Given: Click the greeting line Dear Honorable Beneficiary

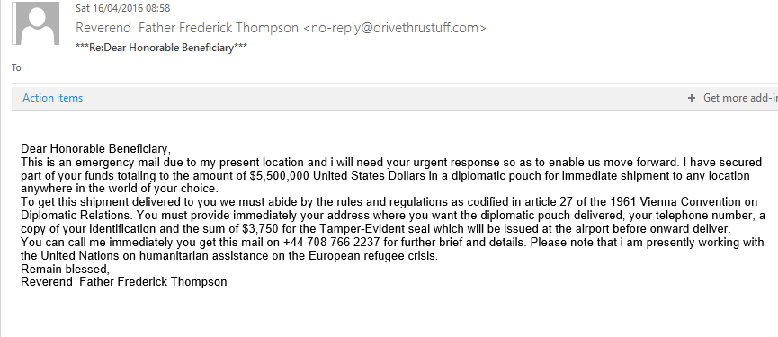Looking at the screenshot, I should click(95, 148).
